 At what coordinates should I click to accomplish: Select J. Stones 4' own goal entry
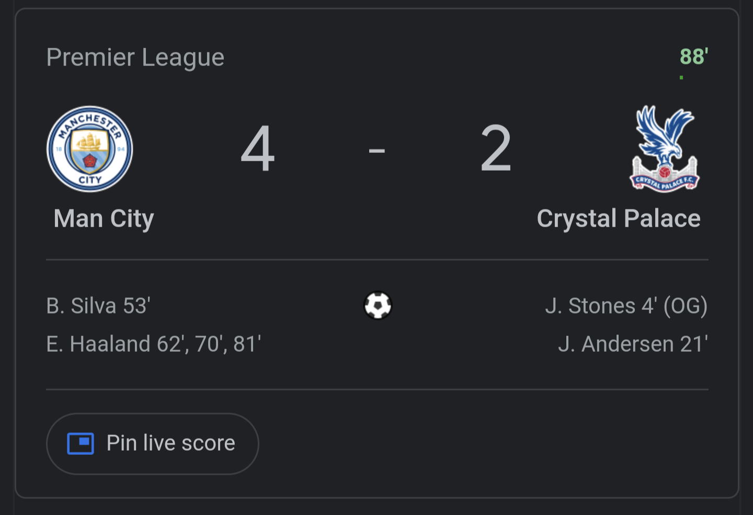[x=626, y=306]
